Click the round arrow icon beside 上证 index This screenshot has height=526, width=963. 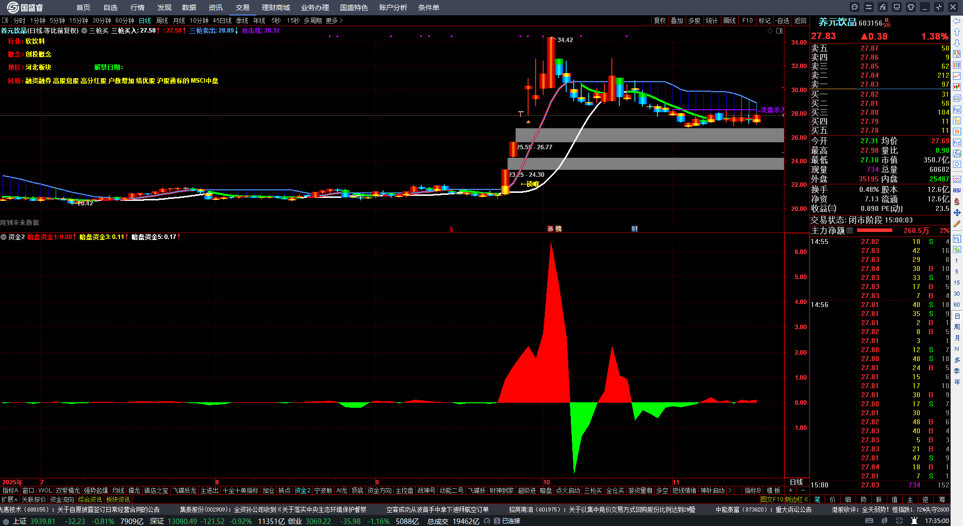6,521
